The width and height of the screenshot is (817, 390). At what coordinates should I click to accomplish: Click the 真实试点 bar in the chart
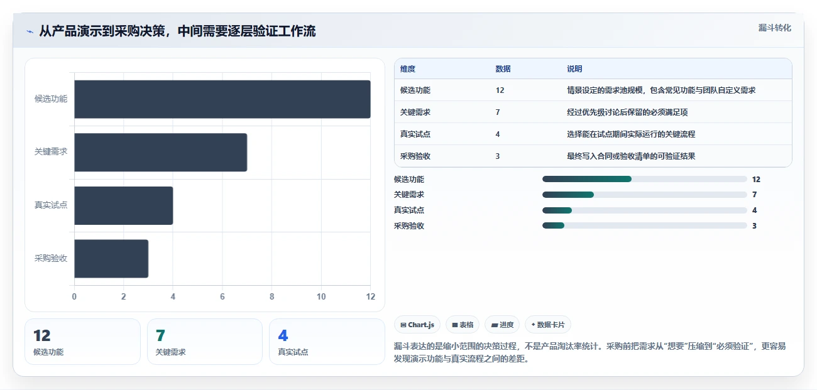123,205
